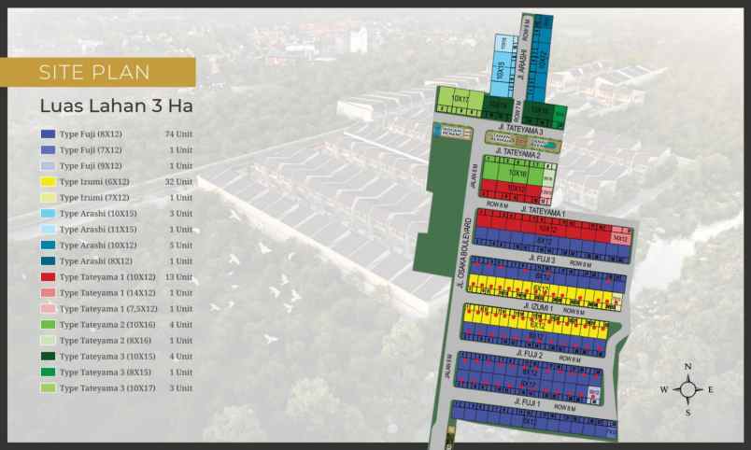
Task: Select the 'Type Izumi (7X12)' label
Action: 94,197
